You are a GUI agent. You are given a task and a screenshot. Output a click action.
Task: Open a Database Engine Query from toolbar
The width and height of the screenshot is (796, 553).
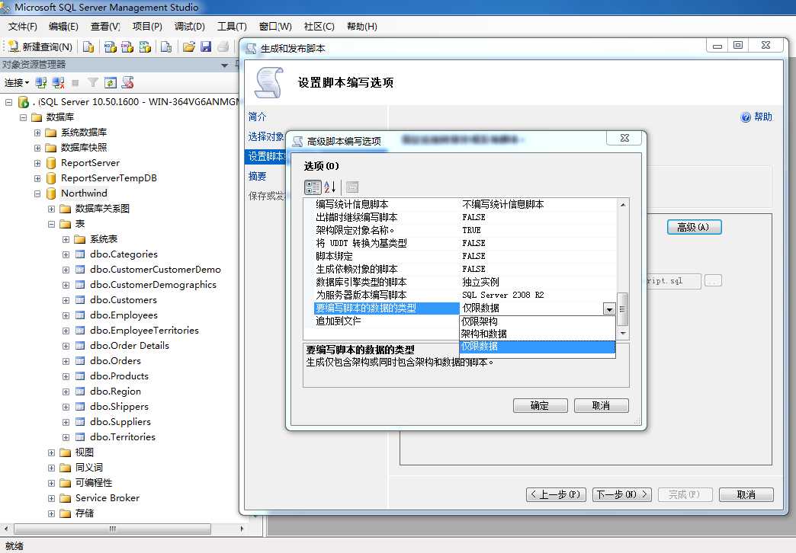(x=88, y=46)
